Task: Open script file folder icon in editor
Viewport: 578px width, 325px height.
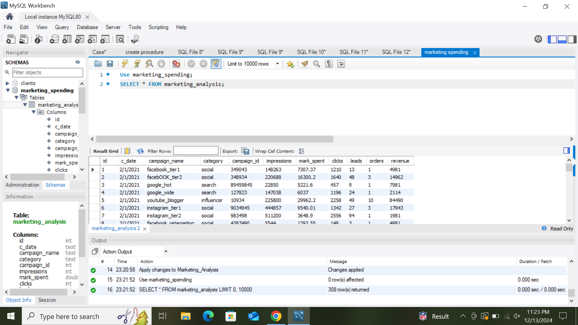Action: 98,64
